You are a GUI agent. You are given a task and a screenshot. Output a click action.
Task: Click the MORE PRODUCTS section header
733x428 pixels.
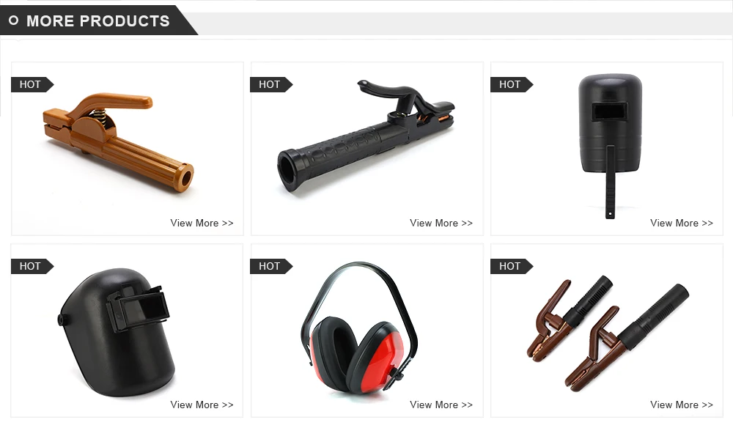point(97,21)
